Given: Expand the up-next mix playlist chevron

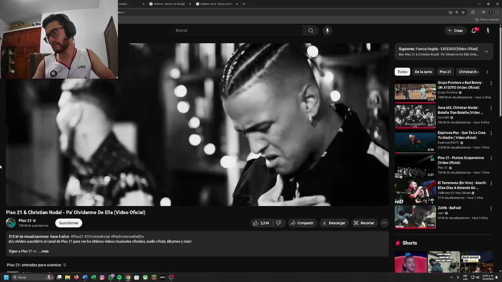Looking at the screenshot, I should click(x=486, y=51).
